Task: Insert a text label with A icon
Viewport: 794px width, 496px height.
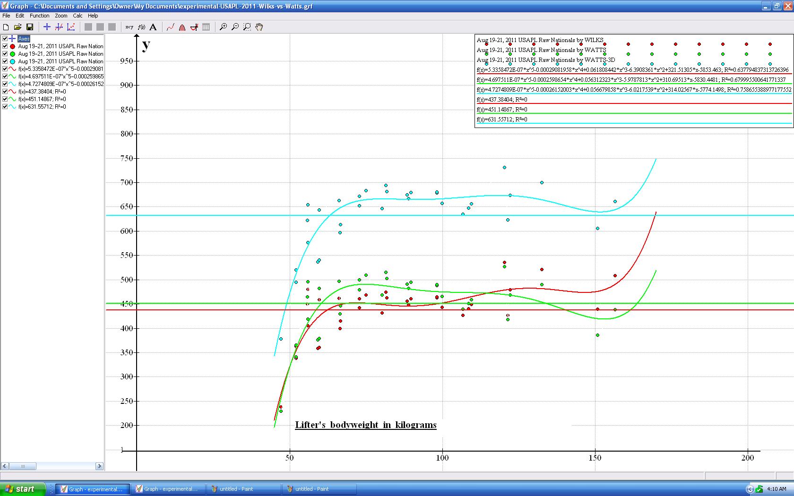Action: point(153,27)
